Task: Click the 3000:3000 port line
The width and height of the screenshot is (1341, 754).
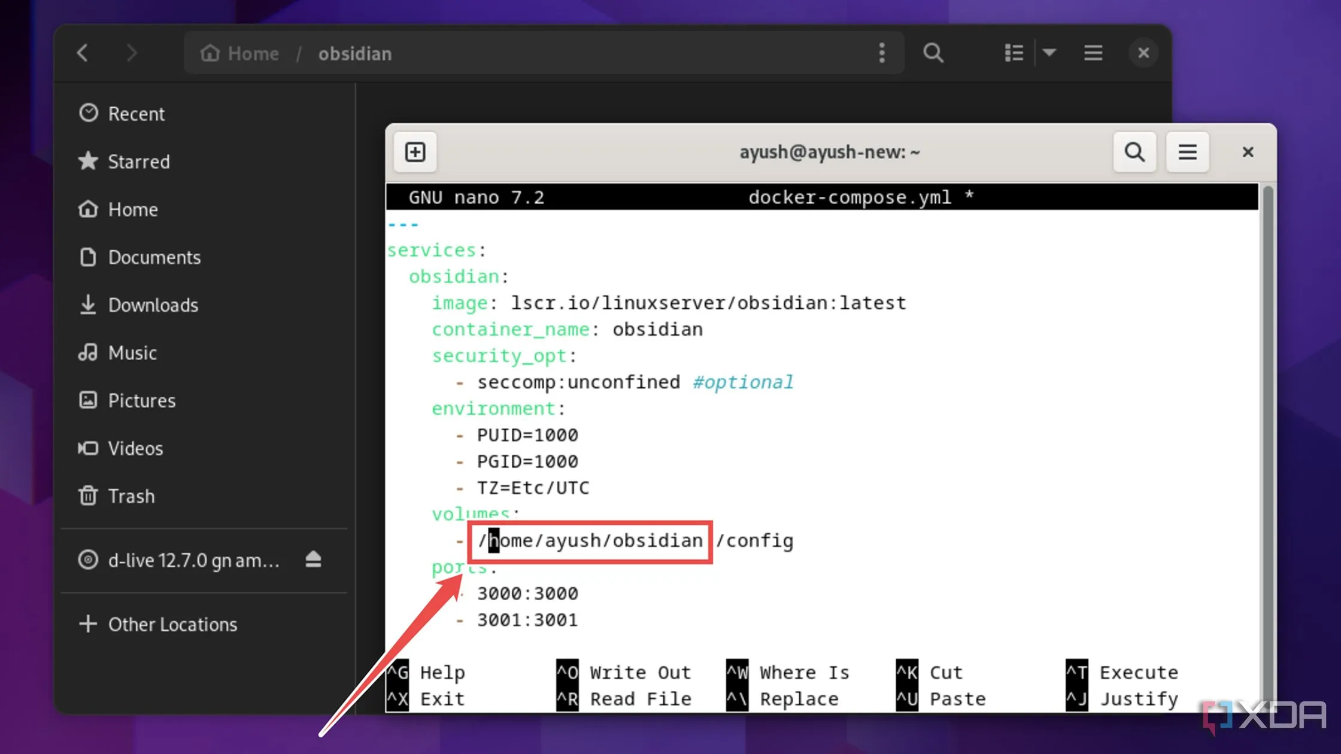Action: point(527,593)
